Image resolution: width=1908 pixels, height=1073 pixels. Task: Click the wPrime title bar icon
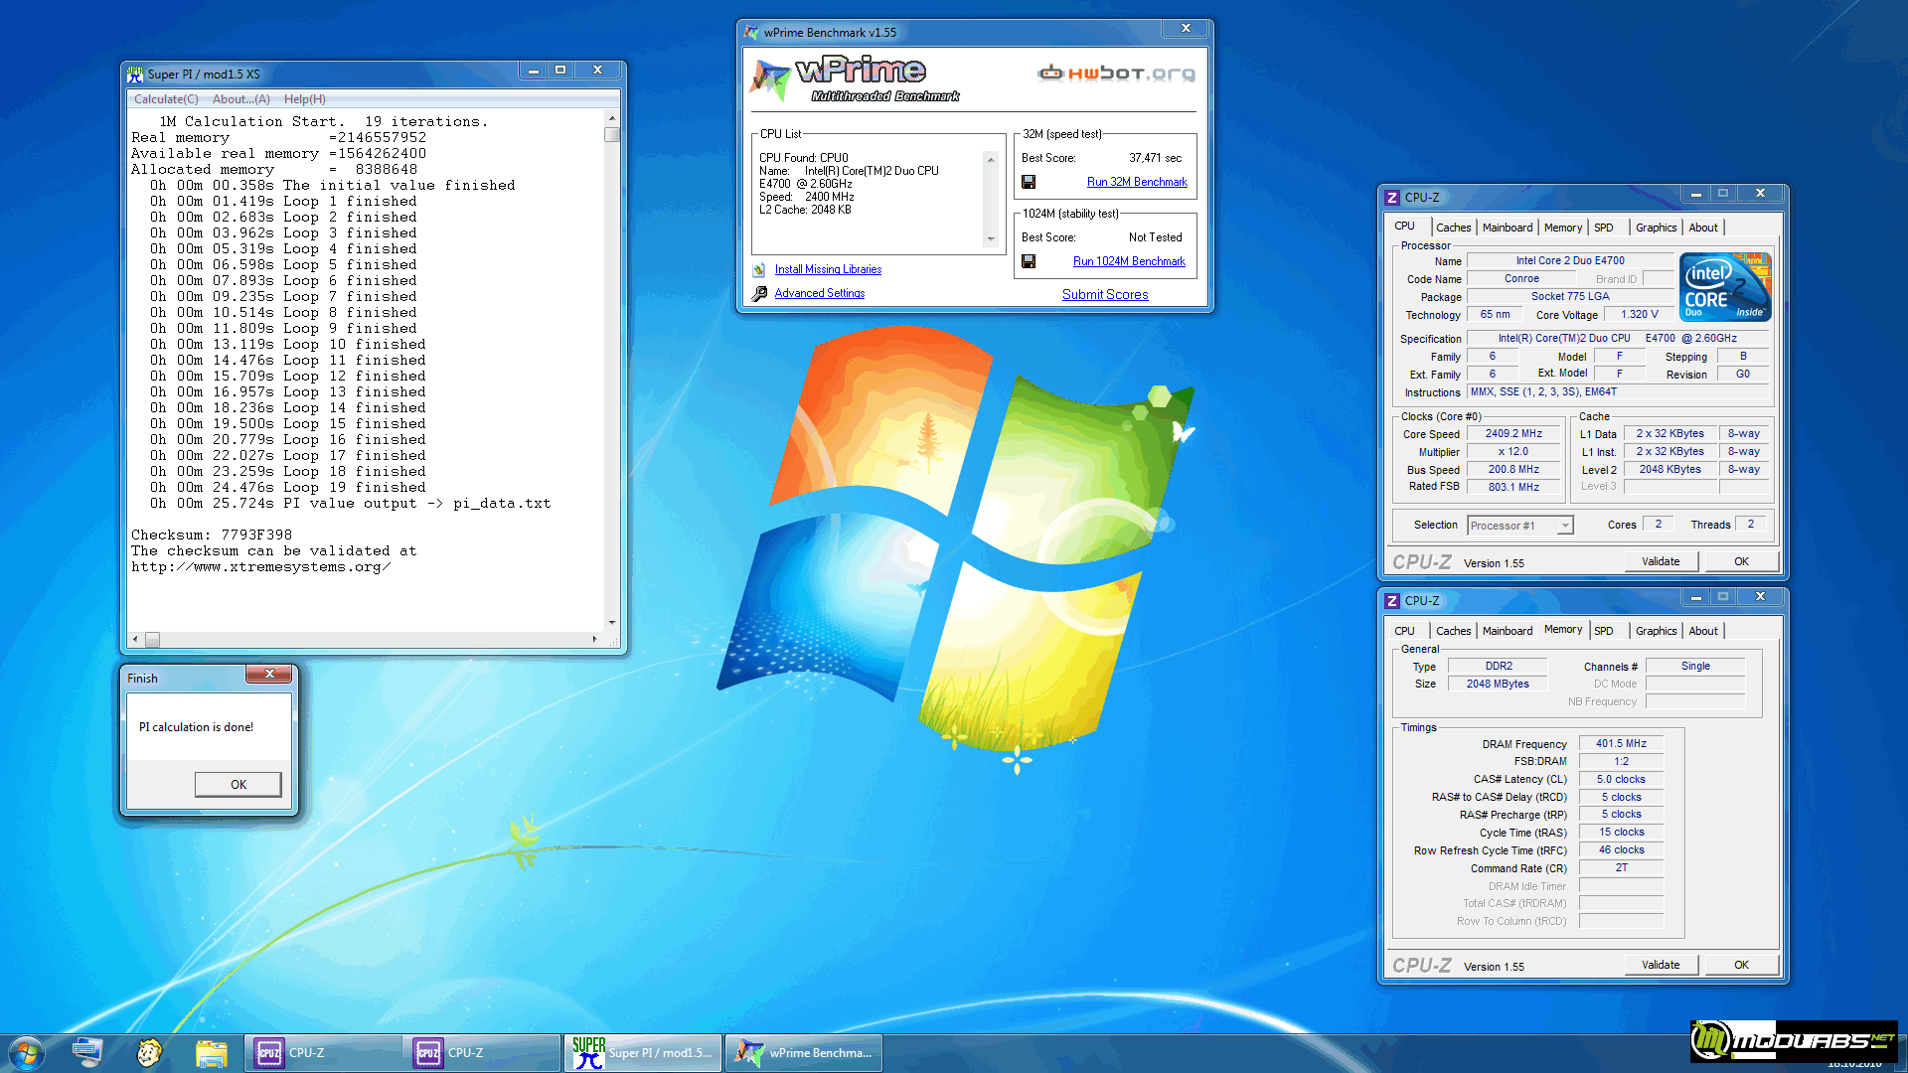click(751, 33)
